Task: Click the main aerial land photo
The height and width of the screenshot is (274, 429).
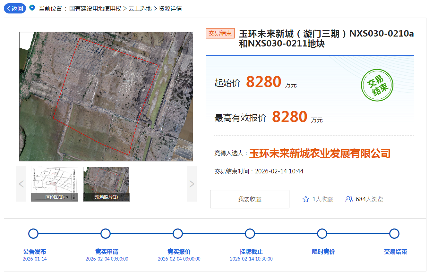Action: click(x=106, y=96)
